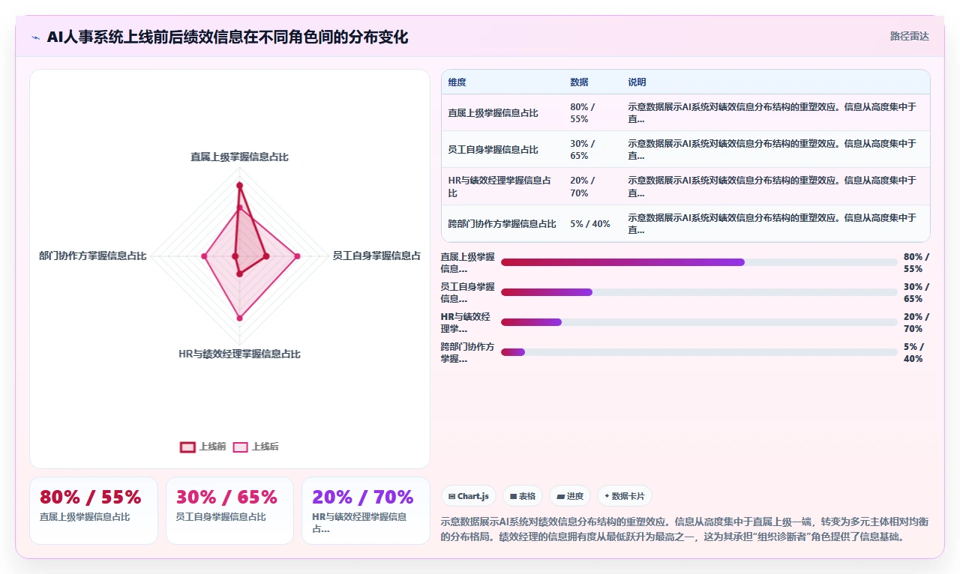
Task: Click radar axis label HR与绩效经理掌握信息占比
Action: click(239, 354)
